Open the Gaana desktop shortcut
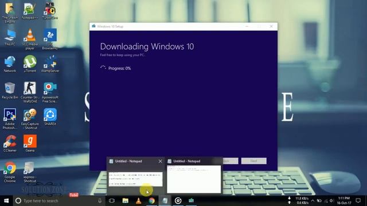 click(x=30, y=144)
